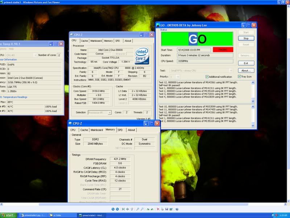Open the picture for editing from the toolbar
The height and width of the screenshot is (218, 290).
click(x=171, y=209)
